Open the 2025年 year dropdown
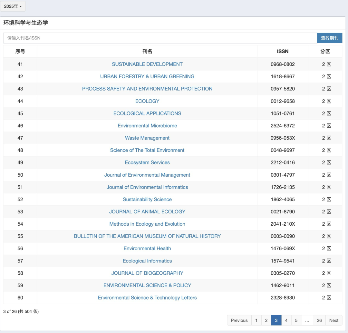348x333 pixels. tap(13, 6)
